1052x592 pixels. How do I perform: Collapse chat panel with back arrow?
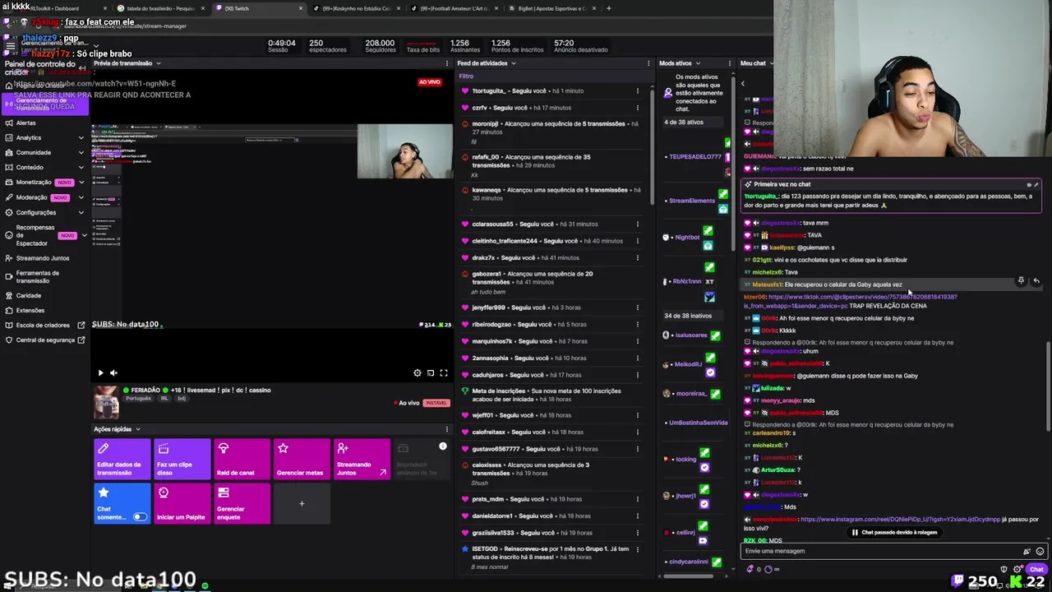tap(743, 83)
